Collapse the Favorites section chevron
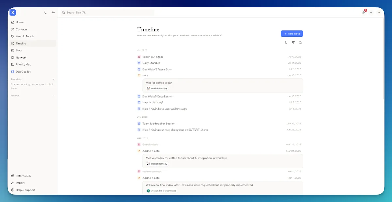The width and height of the screenshot is (392, 202). [54, 79]
